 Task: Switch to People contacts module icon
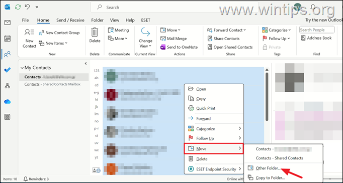pyautogui.click(x=8, y=54)
